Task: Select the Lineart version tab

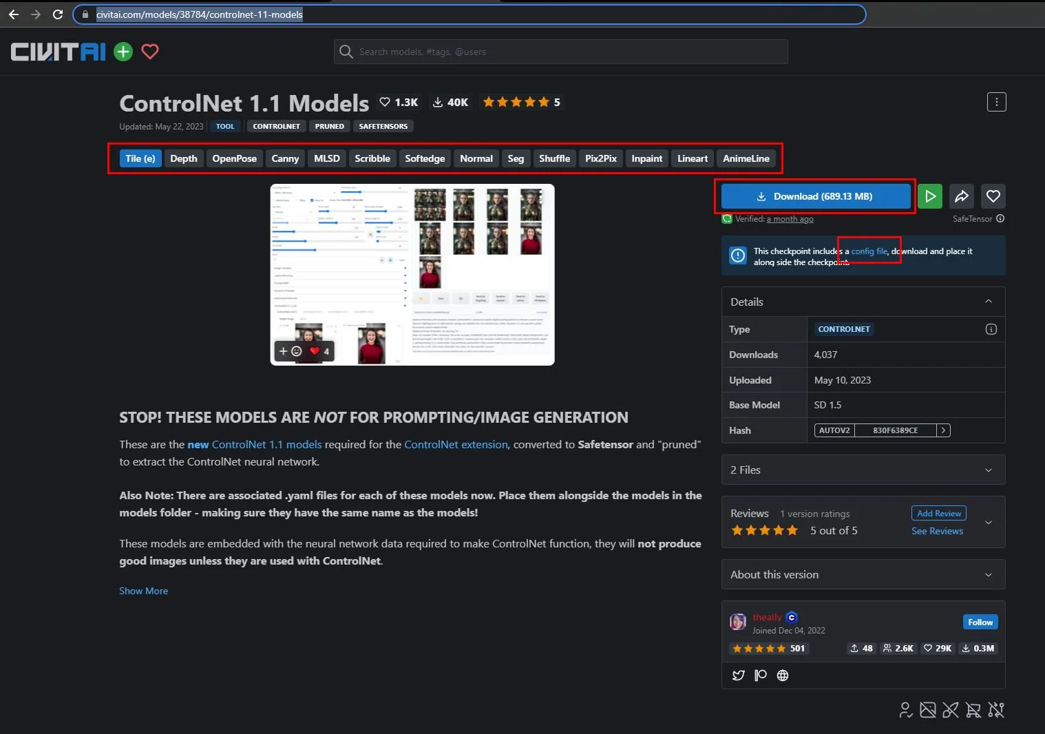Action: point(693,158)
